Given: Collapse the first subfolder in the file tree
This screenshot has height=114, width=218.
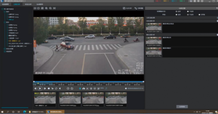Looking at the screenshot, I should pos(5,12).
